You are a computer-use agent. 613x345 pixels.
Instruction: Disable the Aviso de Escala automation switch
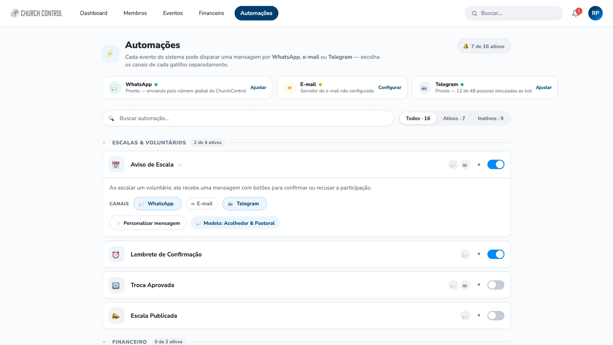[x=496, y=164]
